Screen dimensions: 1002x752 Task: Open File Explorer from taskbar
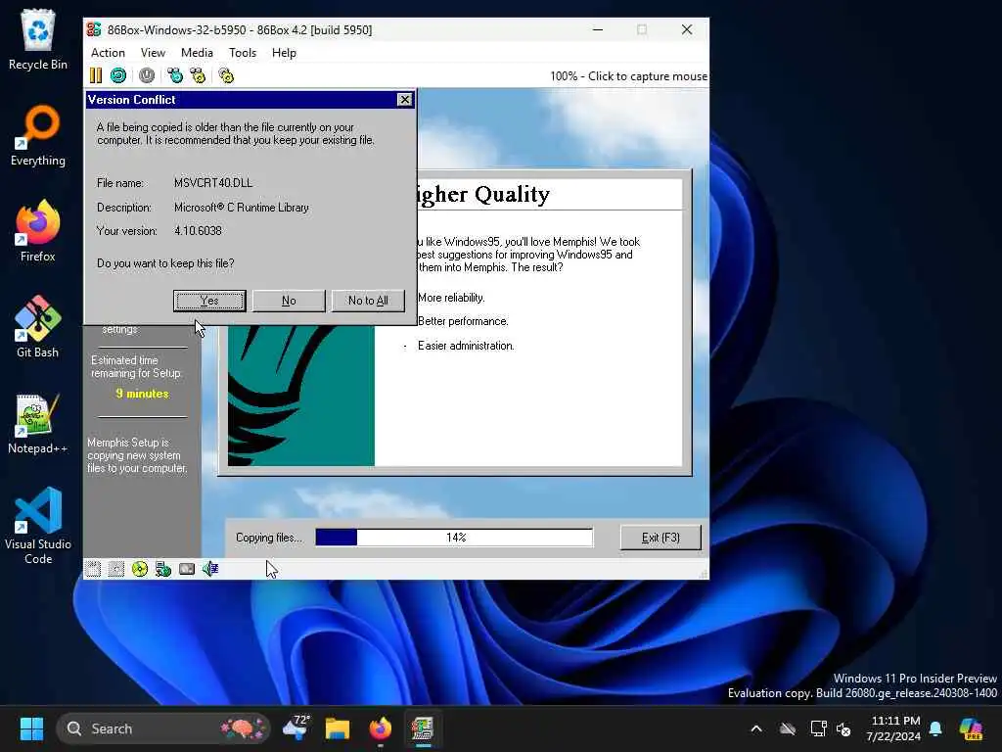point(338,728)
